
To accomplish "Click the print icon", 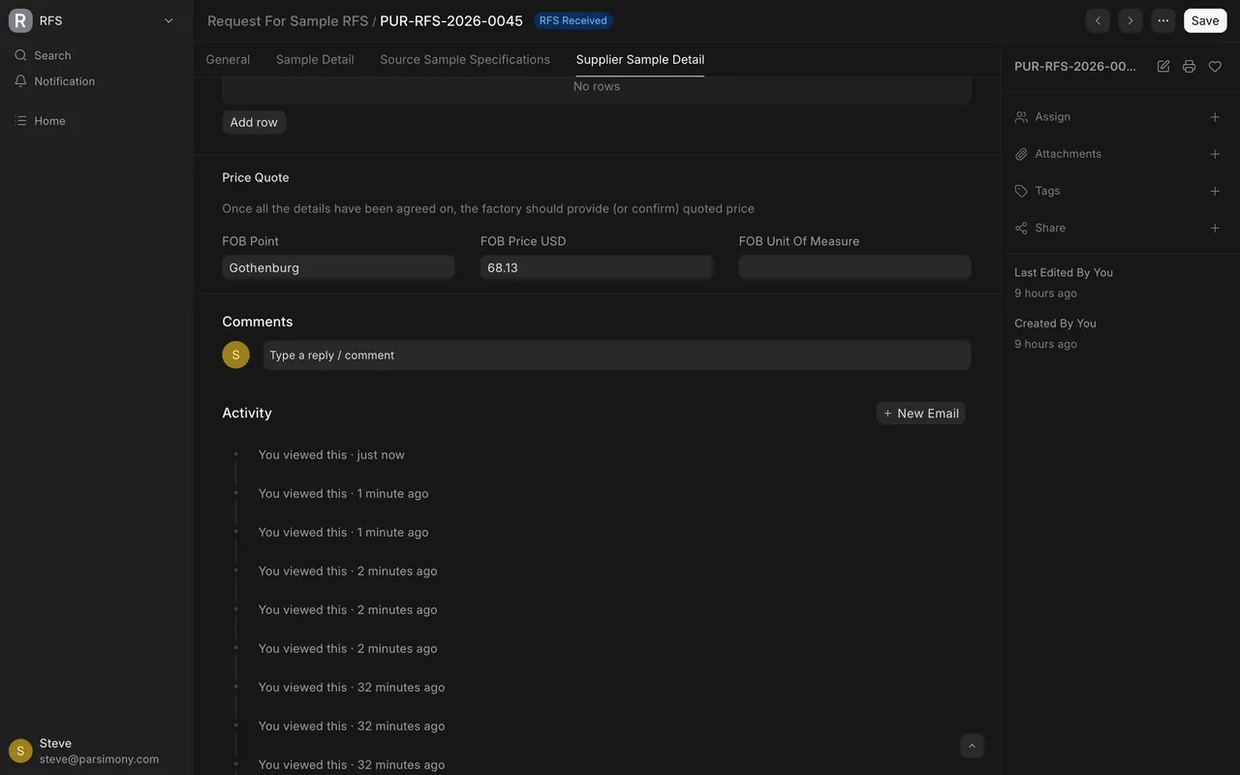I will coord(1189,66).
